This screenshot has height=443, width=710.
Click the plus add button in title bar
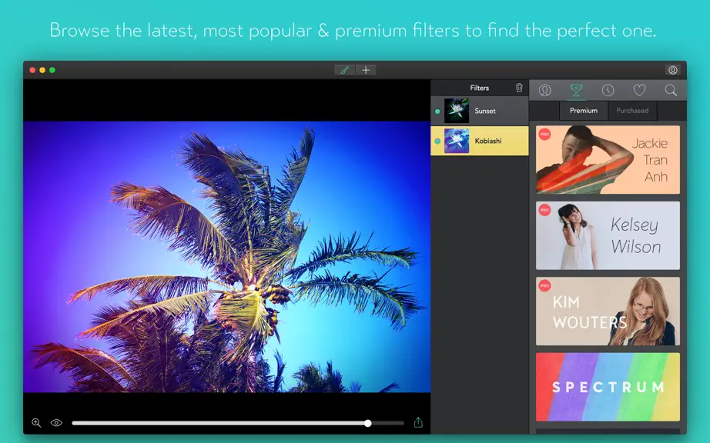[366, 70]
